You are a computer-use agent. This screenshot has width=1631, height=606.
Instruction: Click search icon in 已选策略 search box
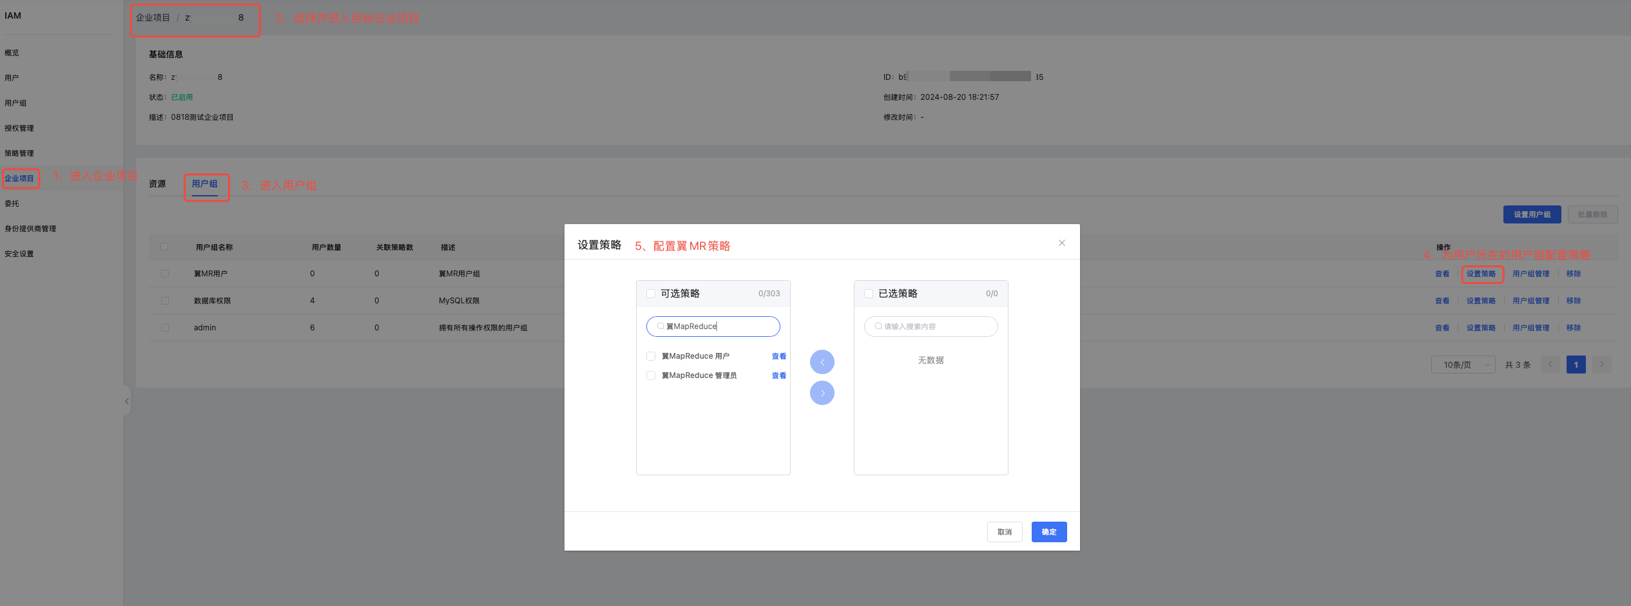click(878, 327)
